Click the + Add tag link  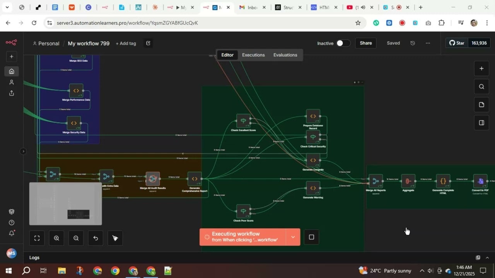click(126, 43)
